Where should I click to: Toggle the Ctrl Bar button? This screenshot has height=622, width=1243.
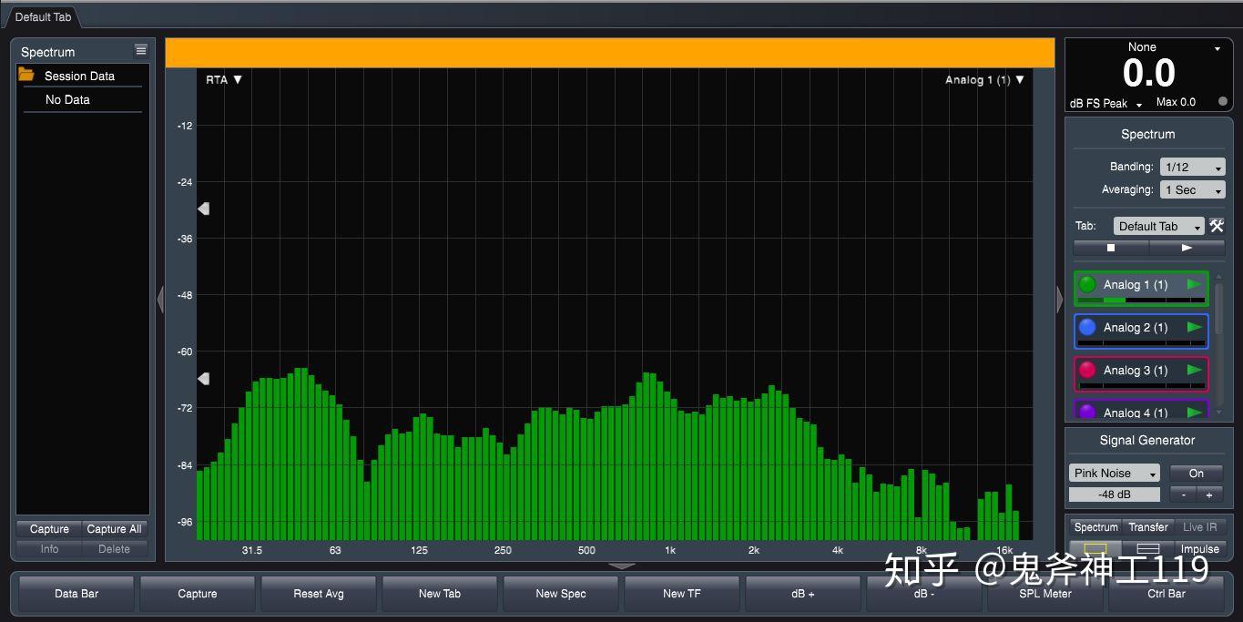click(1167, 593)
